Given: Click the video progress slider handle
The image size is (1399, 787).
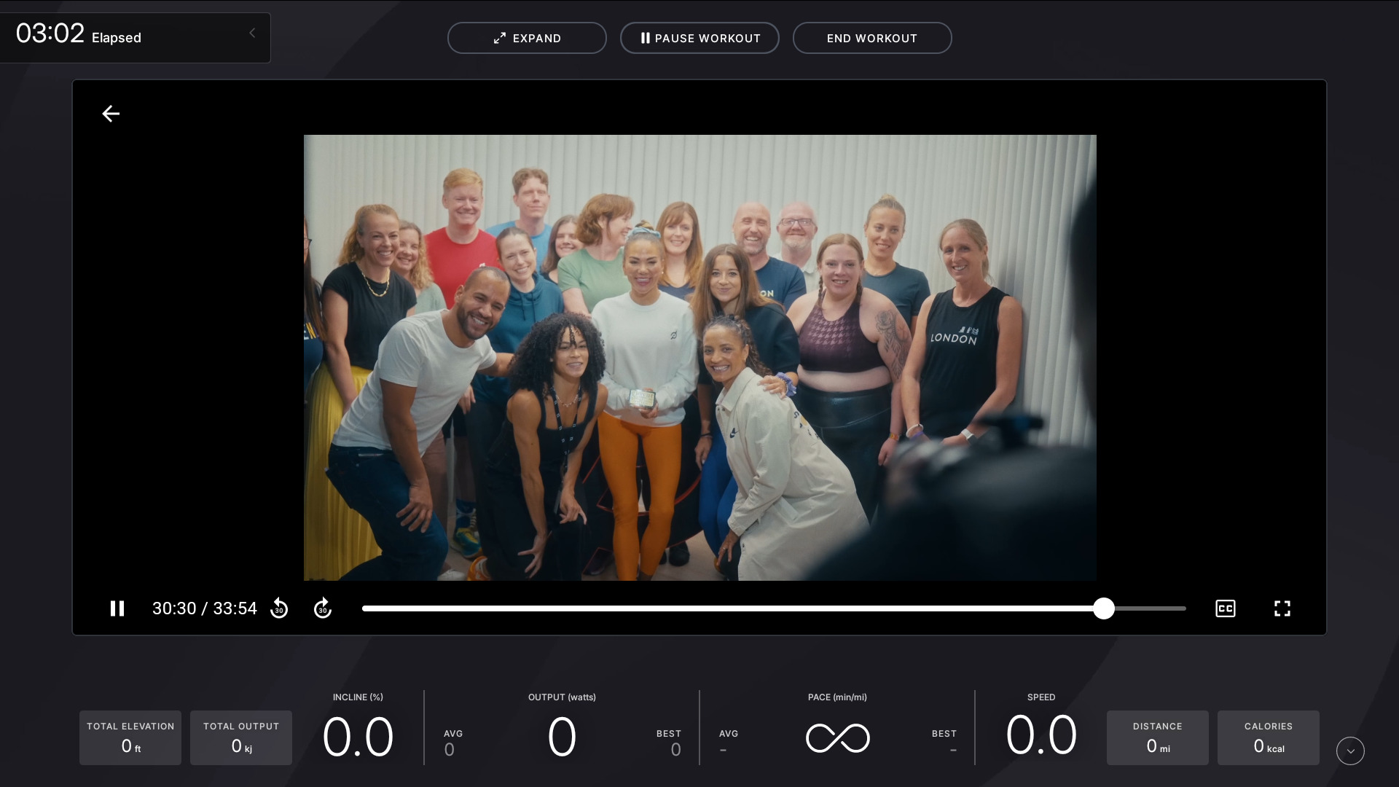Looking at the screenshot, I should pyautogui.click(x=1104, y=608).
